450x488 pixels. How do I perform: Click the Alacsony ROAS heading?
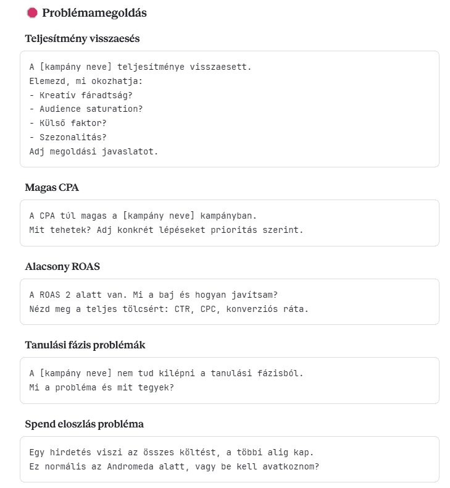tap(62, 266)
